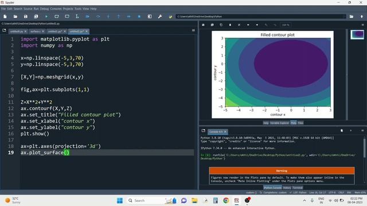Screen dimensions: 367x206
Task: Open Preferences with the wrench icon
Action: pos(160,17)
